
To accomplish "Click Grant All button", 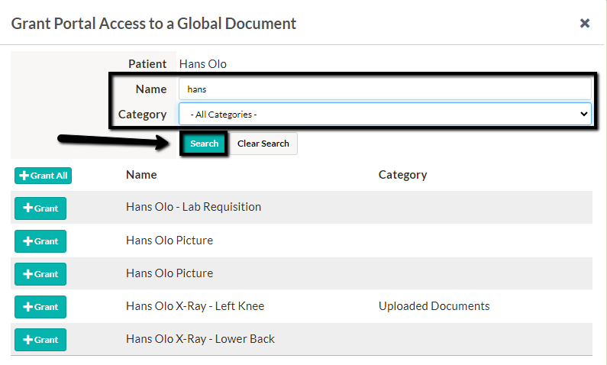I will (x=43, y=176).
